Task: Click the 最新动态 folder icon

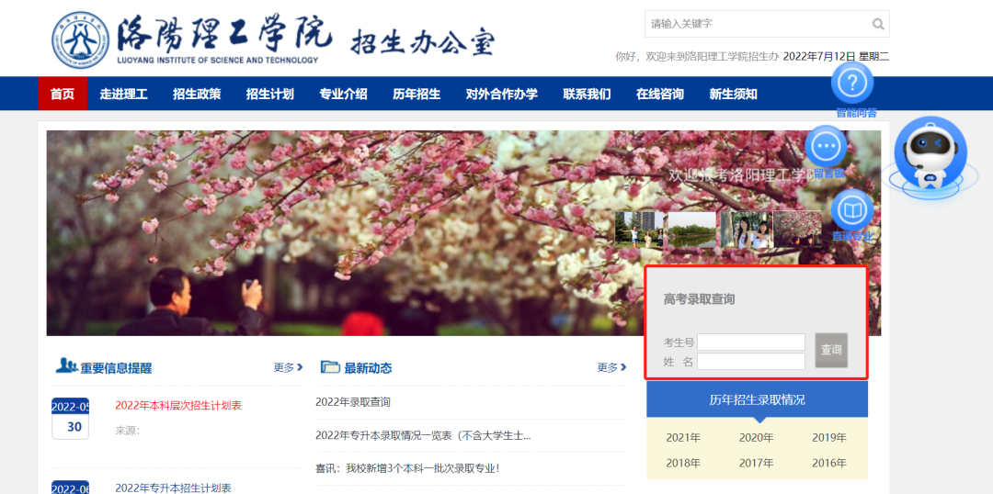Action: click(x=330, y=367)
